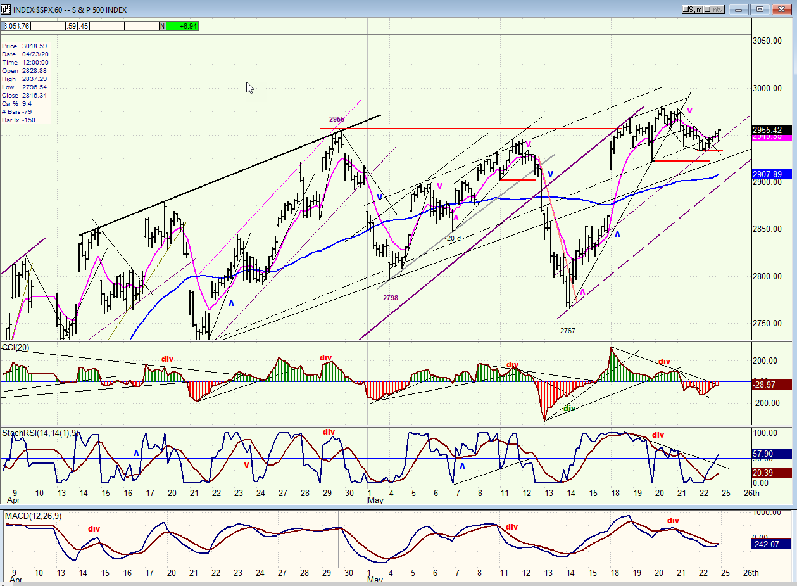797x586 pixels.
Task: Click the -20-d annotation near the 7th
Action: coord(453,238)
